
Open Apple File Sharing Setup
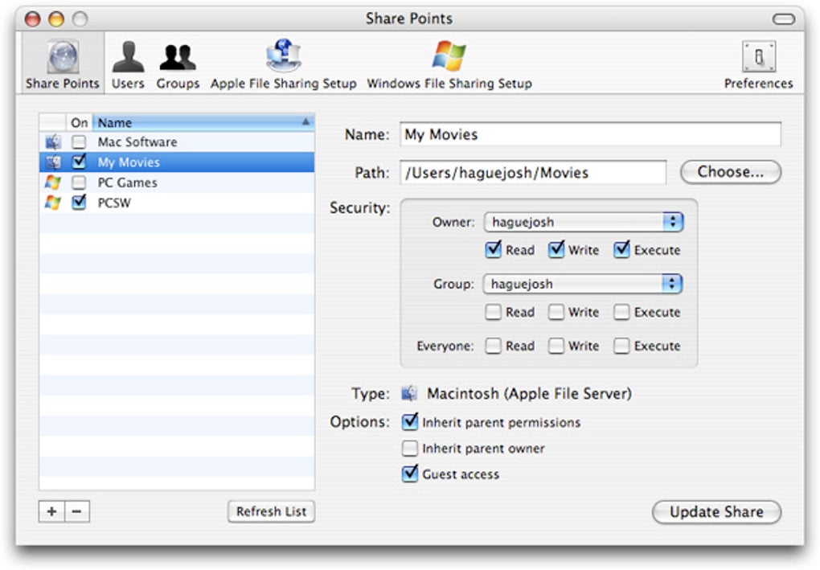283,64
